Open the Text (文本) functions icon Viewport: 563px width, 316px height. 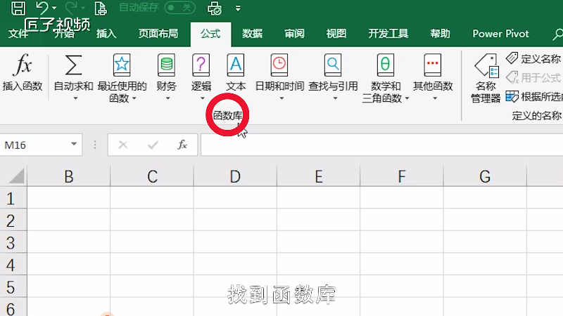point(236,67)
